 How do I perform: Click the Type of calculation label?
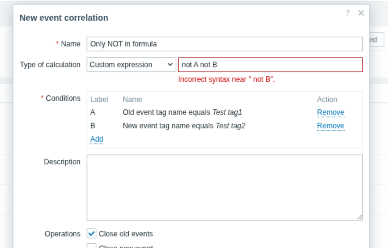pyautogui.click(x=50, y=65)
